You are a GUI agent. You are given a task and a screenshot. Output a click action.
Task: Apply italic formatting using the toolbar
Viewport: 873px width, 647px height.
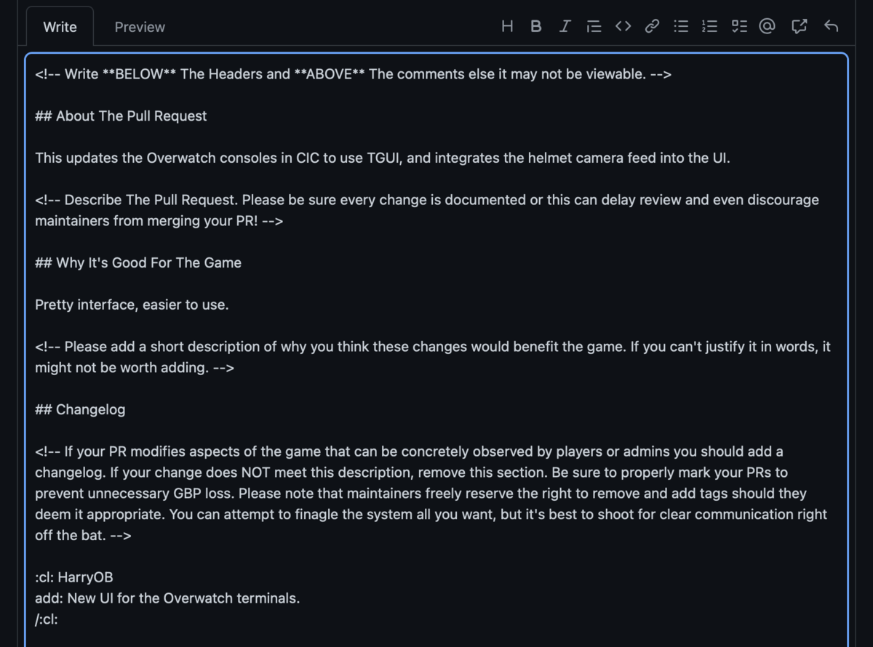pos(565,27)
